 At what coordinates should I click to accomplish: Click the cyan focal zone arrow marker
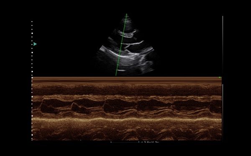35,44
